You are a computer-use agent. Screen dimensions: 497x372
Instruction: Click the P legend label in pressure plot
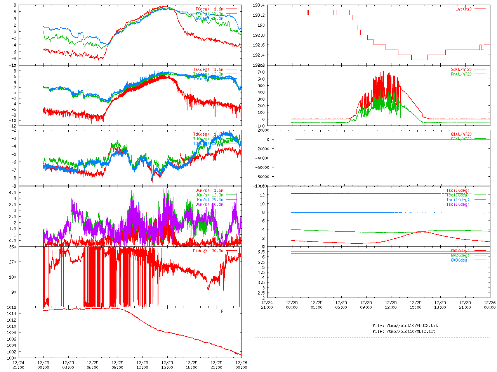[x=222, y=311]
